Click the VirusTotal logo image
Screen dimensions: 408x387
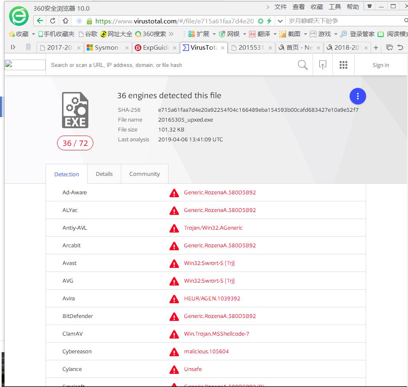(25, 65)
